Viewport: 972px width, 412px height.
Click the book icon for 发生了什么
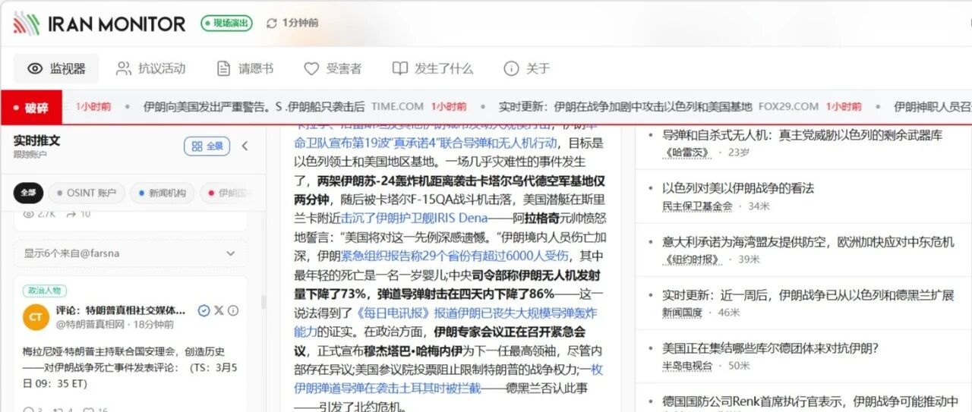[399, 68]
